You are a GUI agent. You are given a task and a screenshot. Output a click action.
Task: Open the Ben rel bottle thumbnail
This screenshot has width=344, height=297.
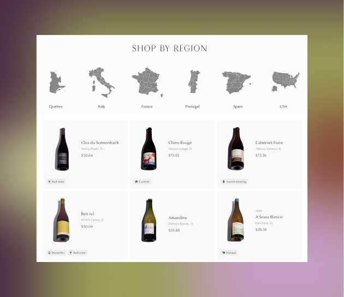62,220
